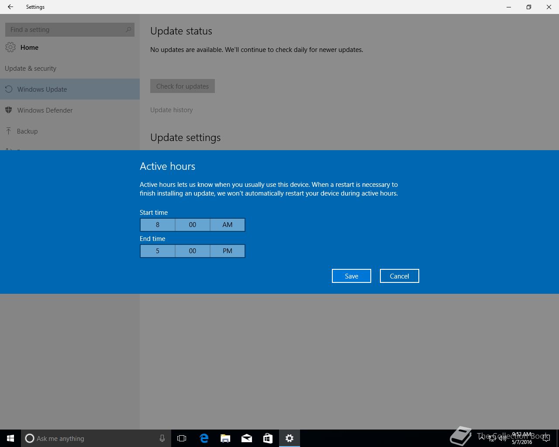Open File Explorer from taskbar
The width and height of the screenshot is (559, 447).
(225, 438)
